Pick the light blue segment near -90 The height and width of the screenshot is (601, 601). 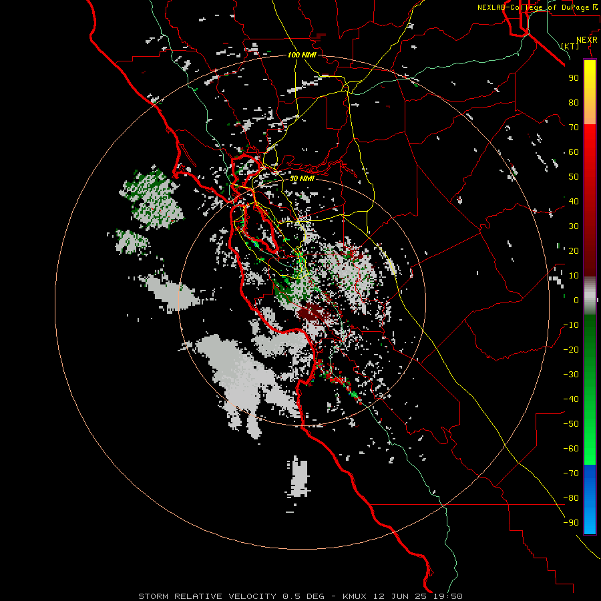[590, 522]
